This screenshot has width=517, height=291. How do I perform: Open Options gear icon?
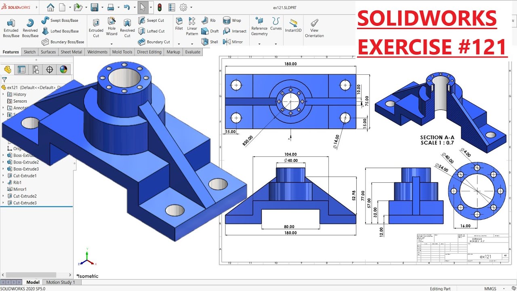(x=183, y=7)
